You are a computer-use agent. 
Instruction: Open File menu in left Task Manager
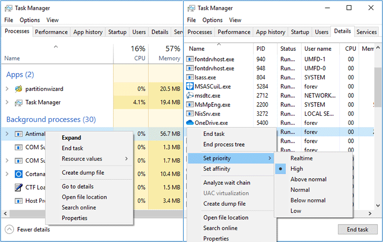[x=9, y=20]
